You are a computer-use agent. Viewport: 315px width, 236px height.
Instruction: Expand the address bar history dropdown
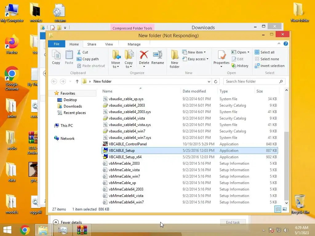coord(209,81)
